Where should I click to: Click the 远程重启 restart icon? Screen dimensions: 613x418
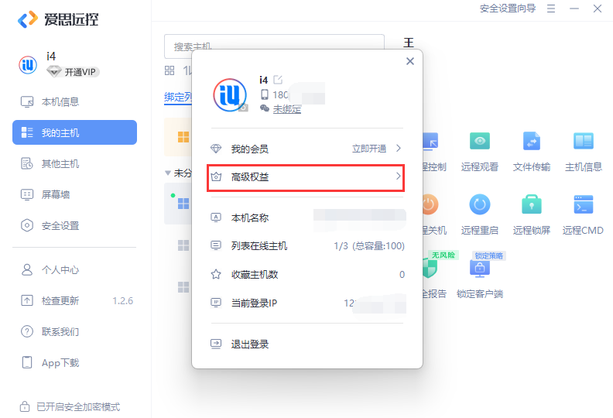tap(480, 205)
